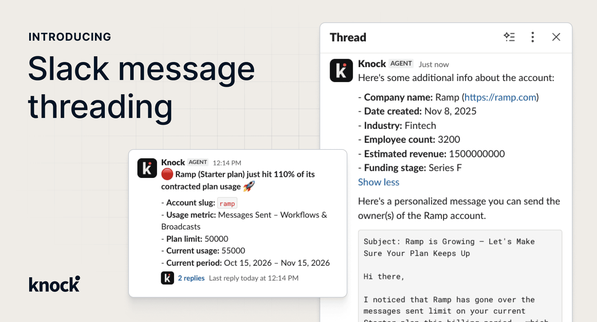Click the Knock logo at bottom left

coord(54,284)
